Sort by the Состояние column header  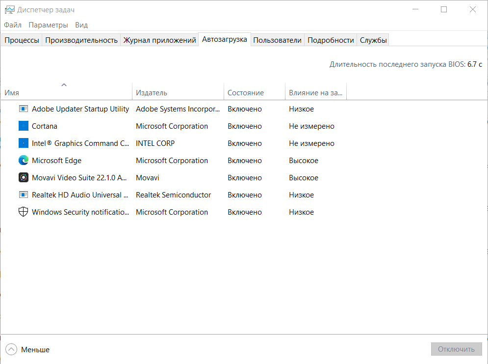click(255, 91)
